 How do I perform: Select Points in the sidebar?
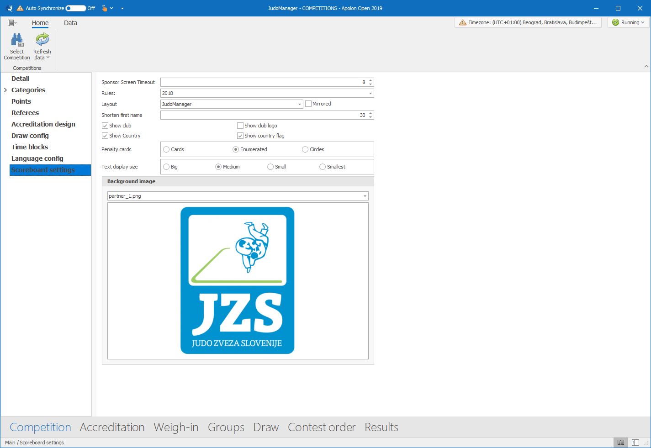pos(21,101)
